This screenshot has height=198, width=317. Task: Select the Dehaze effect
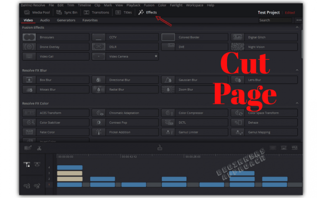[264, 123]
